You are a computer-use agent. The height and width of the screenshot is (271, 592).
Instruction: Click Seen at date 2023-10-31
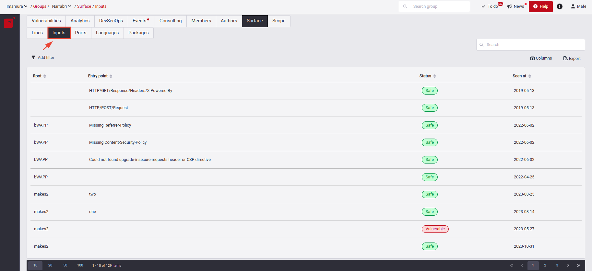(x=524, y=246)
